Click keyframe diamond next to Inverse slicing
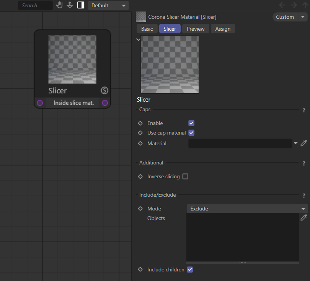Screen dimensions: 310x281 pos(140,176)
